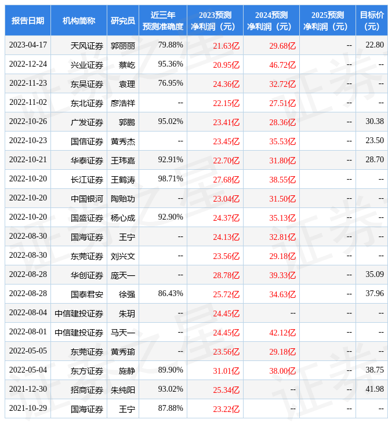This screenshot has height=423, width=388.
Task: Click target price 28.70
Action: (x=375, y=160)
